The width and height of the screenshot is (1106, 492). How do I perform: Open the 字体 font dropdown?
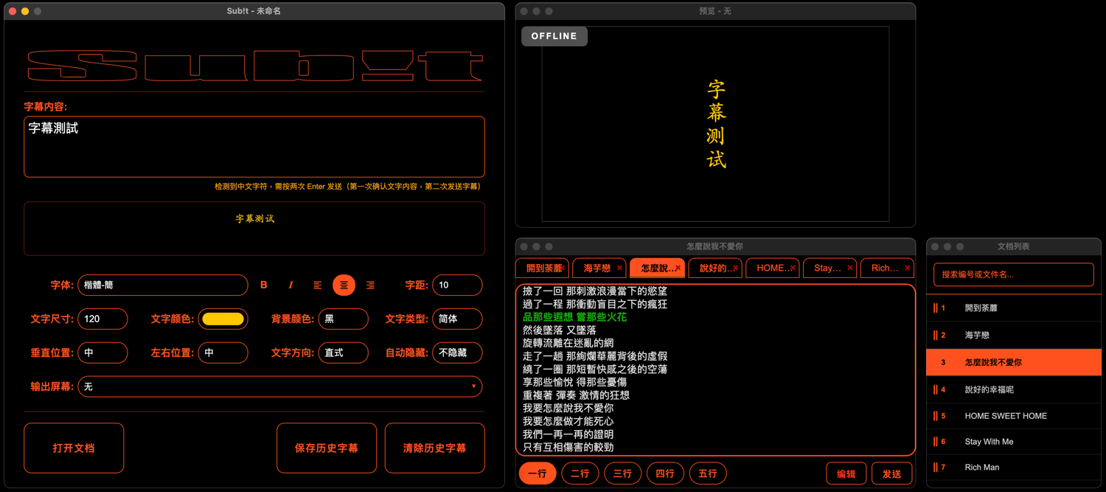tap(163, 285)
